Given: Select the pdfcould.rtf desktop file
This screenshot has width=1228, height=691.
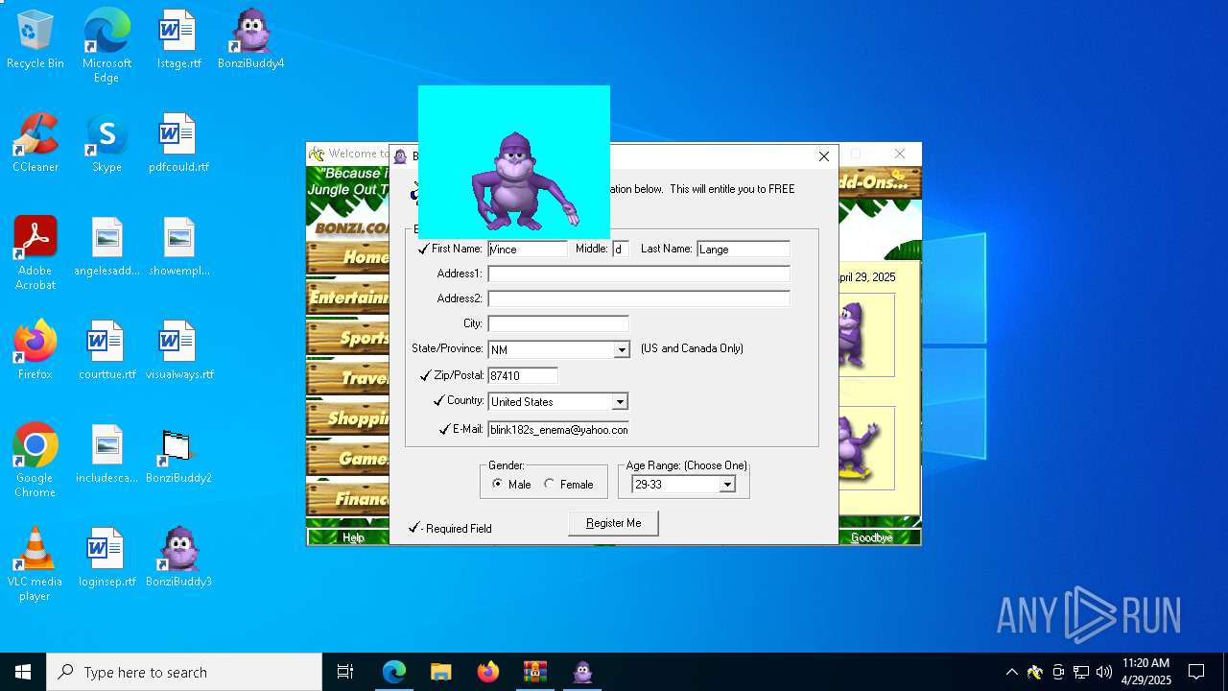Looking at the screenshot, I should point(178,144).
